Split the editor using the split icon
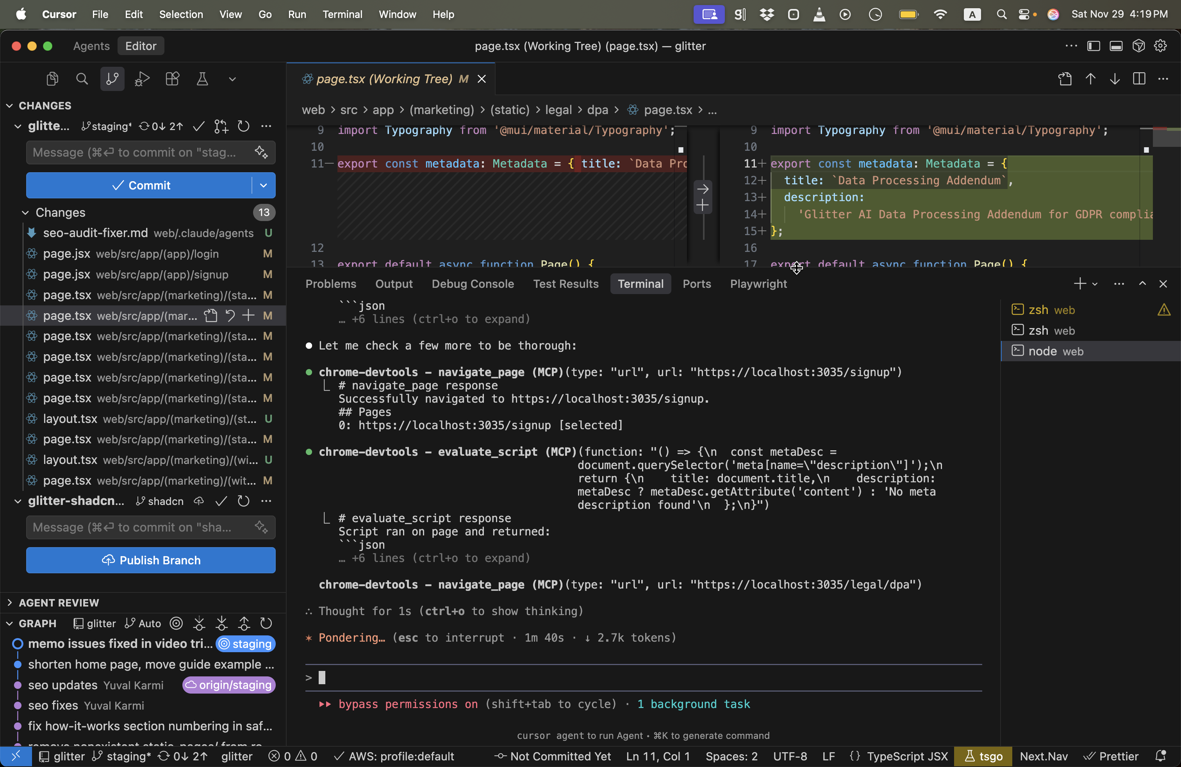Image resolution: width=1181 pixels, height=767 pixels. click(x=1139, y=79)
